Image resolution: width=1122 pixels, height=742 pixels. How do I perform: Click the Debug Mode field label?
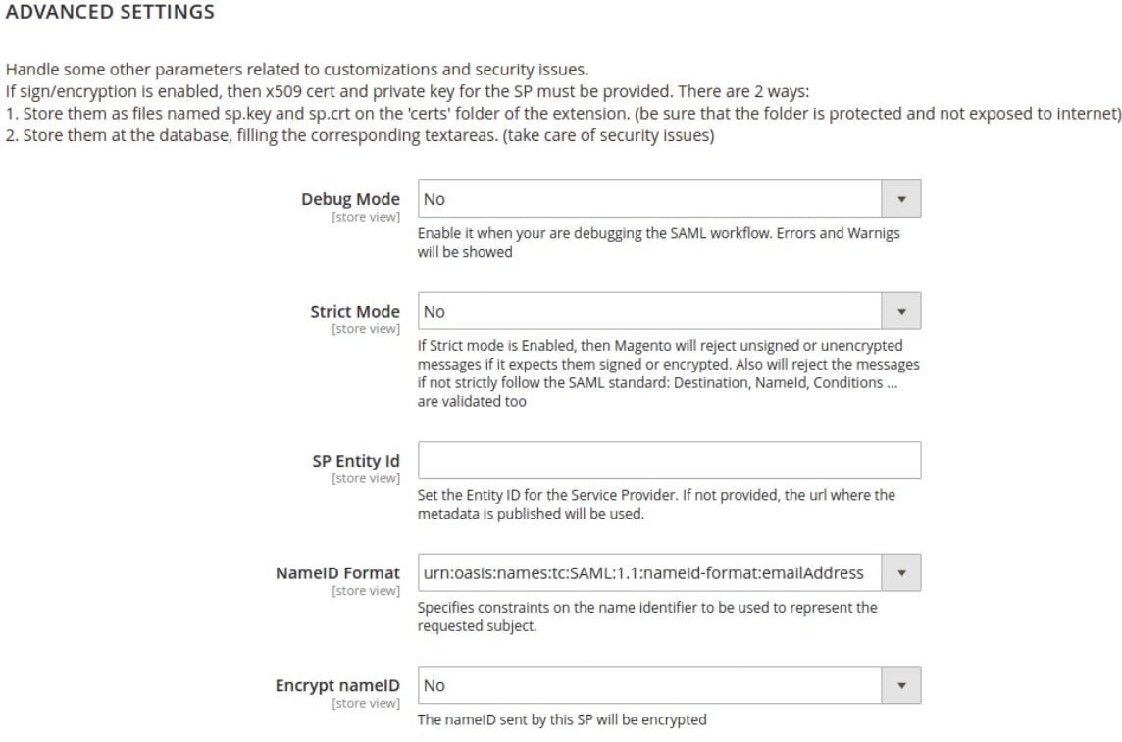tap(350, 199)
